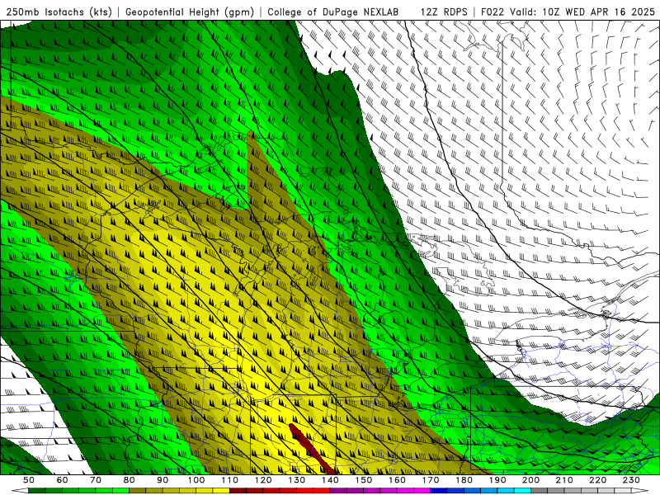The image size is (660, 495).
Task: Click the 190 kts legend label
Action: point(497,480)
